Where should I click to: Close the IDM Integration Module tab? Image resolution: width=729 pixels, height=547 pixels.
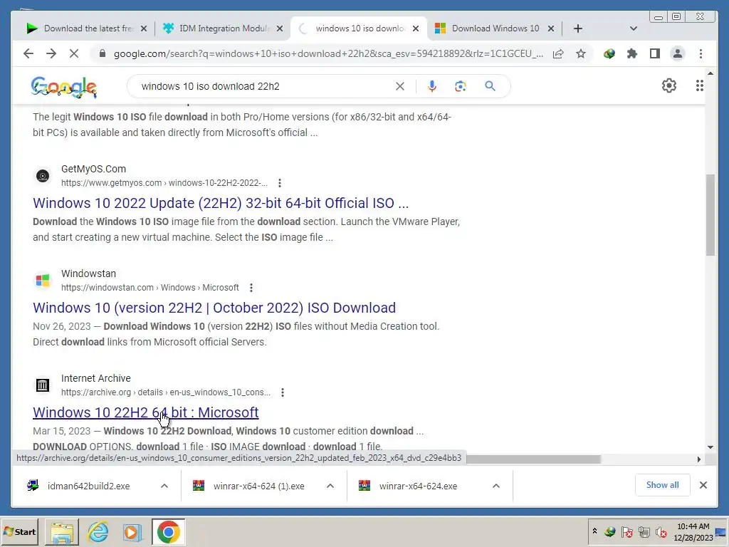(279, 28)
